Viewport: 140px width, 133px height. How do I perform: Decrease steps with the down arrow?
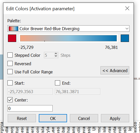56,56
